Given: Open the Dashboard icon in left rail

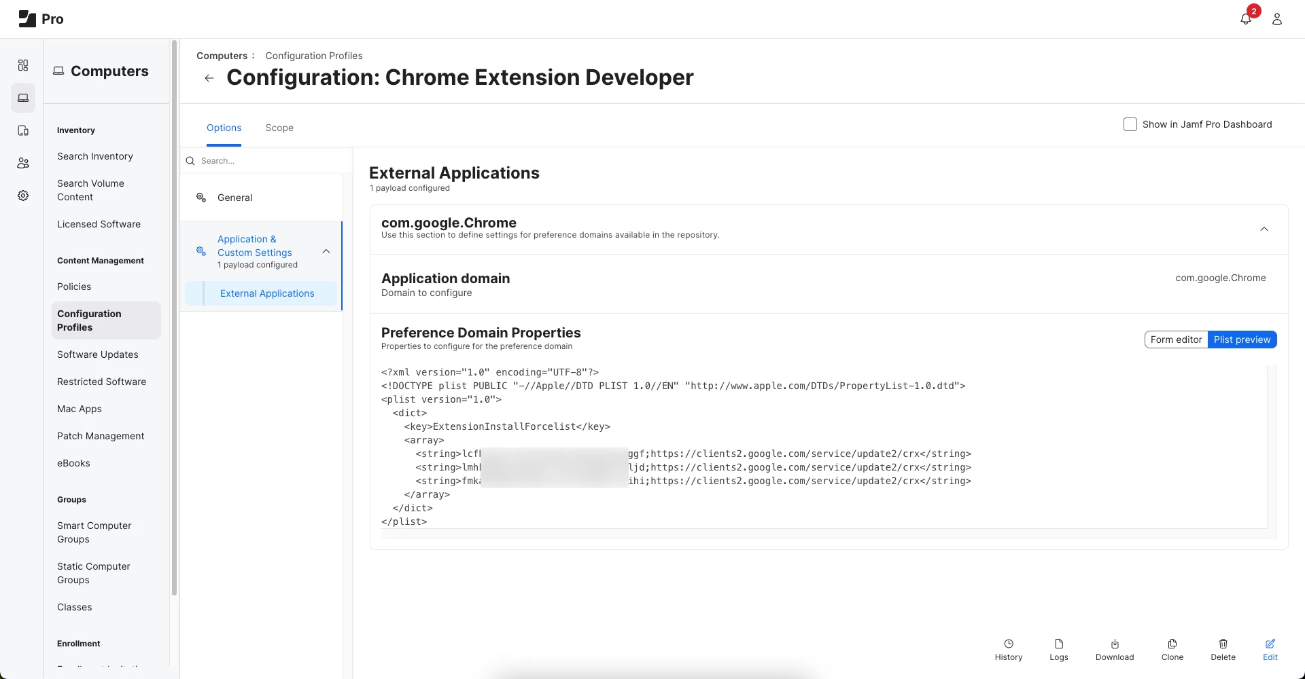Looking at the screenshot, I should tap(23, 65).
